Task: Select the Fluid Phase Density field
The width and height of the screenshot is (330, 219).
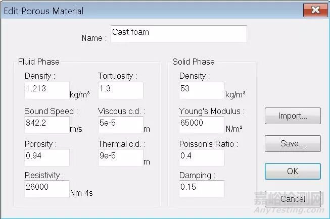Action: point(46,90)
